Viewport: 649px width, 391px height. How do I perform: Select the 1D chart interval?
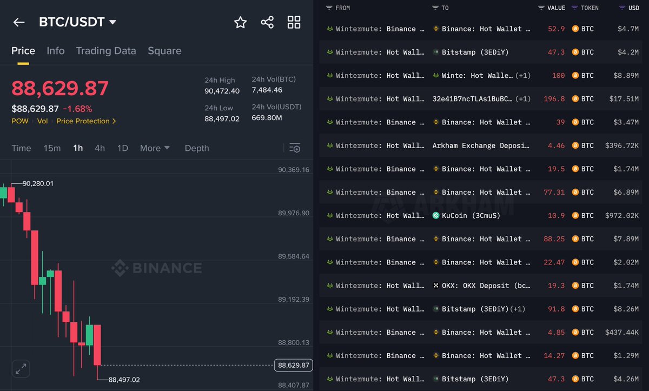click(x=123, y=148)
